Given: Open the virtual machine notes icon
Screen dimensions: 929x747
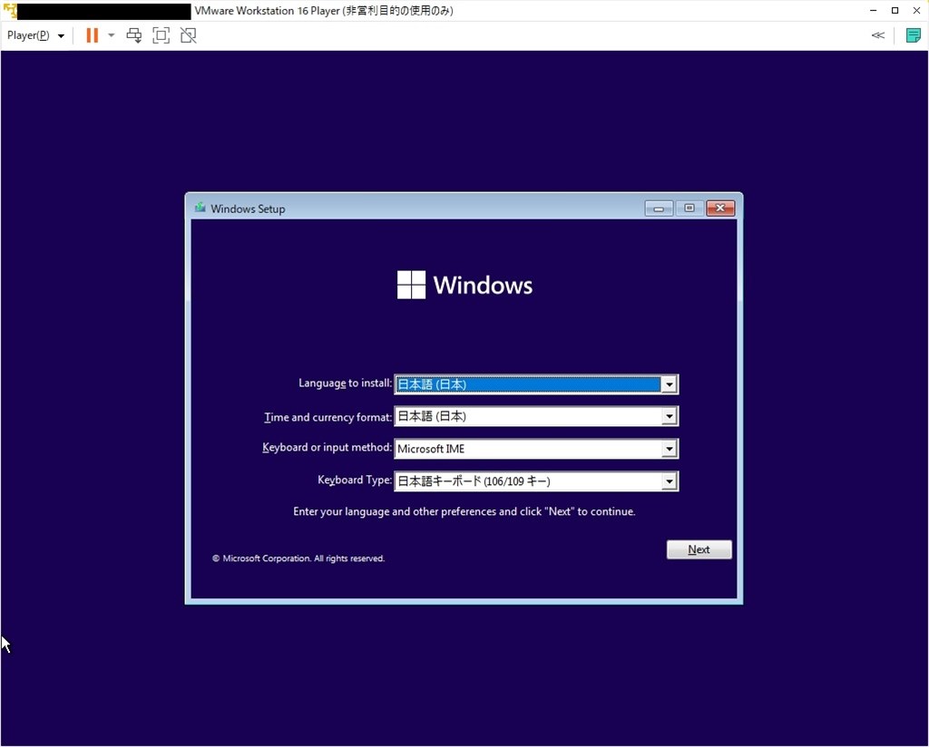Looking at the screenshot, I should click(914, 34).
